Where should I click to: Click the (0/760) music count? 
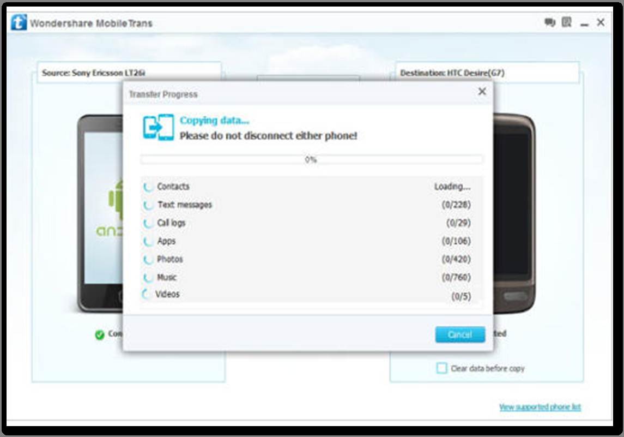pyautogui.click(x=456, y=277)
